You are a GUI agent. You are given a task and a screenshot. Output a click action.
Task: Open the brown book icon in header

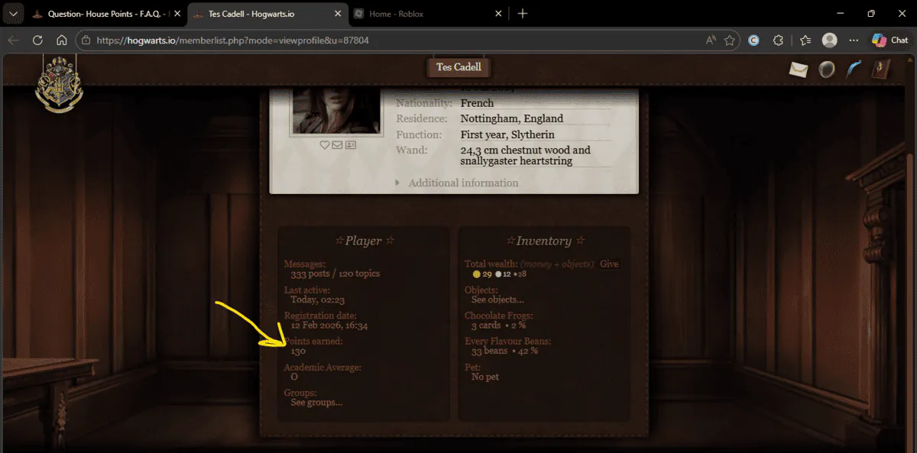click(x=881, y=69)
